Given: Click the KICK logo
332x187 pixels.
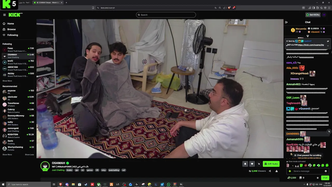Looking at the screenshot, I should [16, 15].
